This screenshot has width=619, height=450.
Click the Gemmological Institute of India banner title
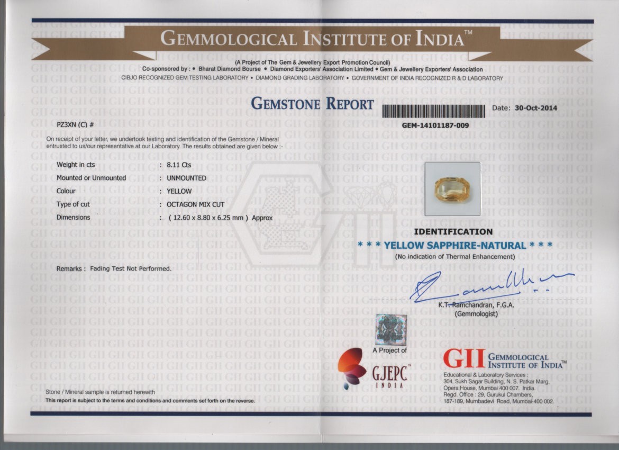pyautogui.click(x=316, y=39)
